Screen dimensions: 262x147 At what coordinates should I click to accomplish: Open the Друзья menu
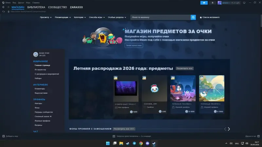pos(21,3)
